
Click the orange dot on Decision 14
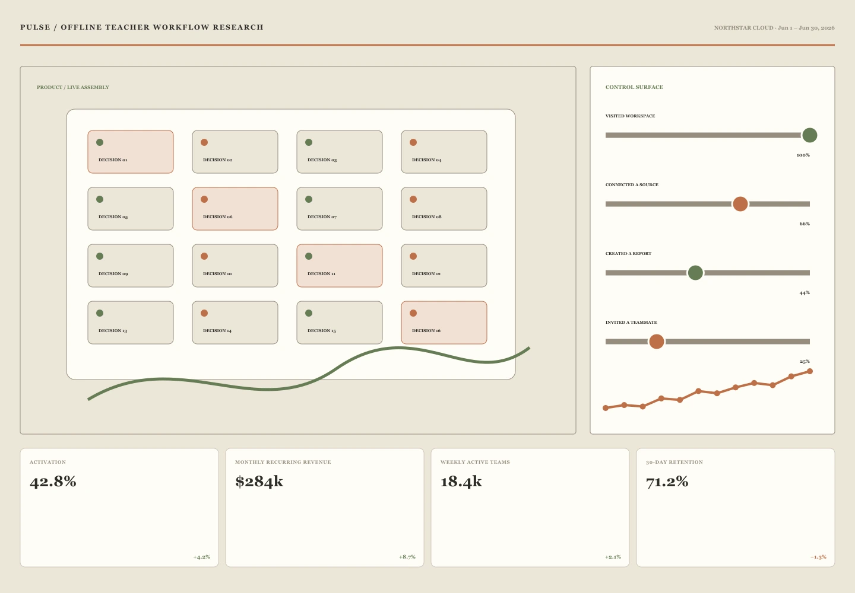click(x=204, y=313)
